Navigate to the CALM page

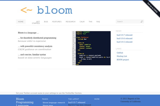click(82, 22)
